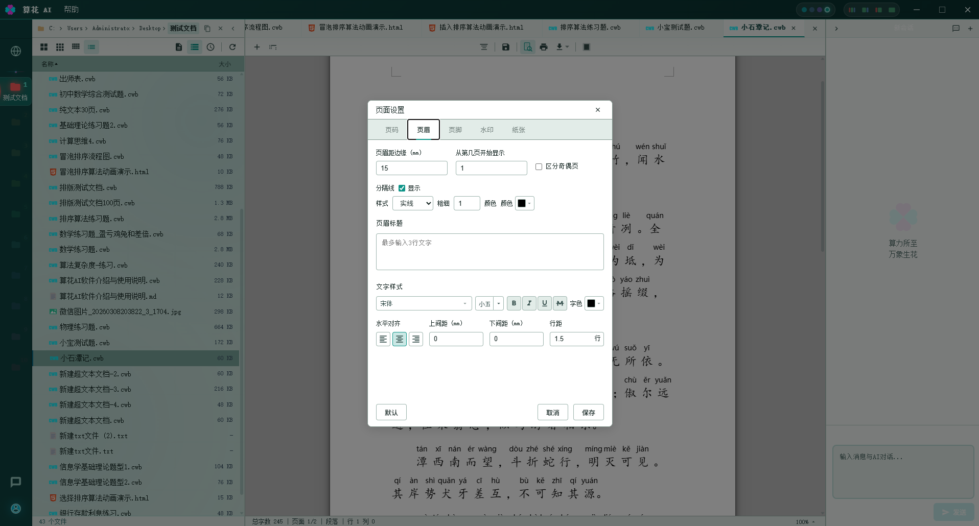Collapse the file panel with the left chevron

[x=233, y=29]
